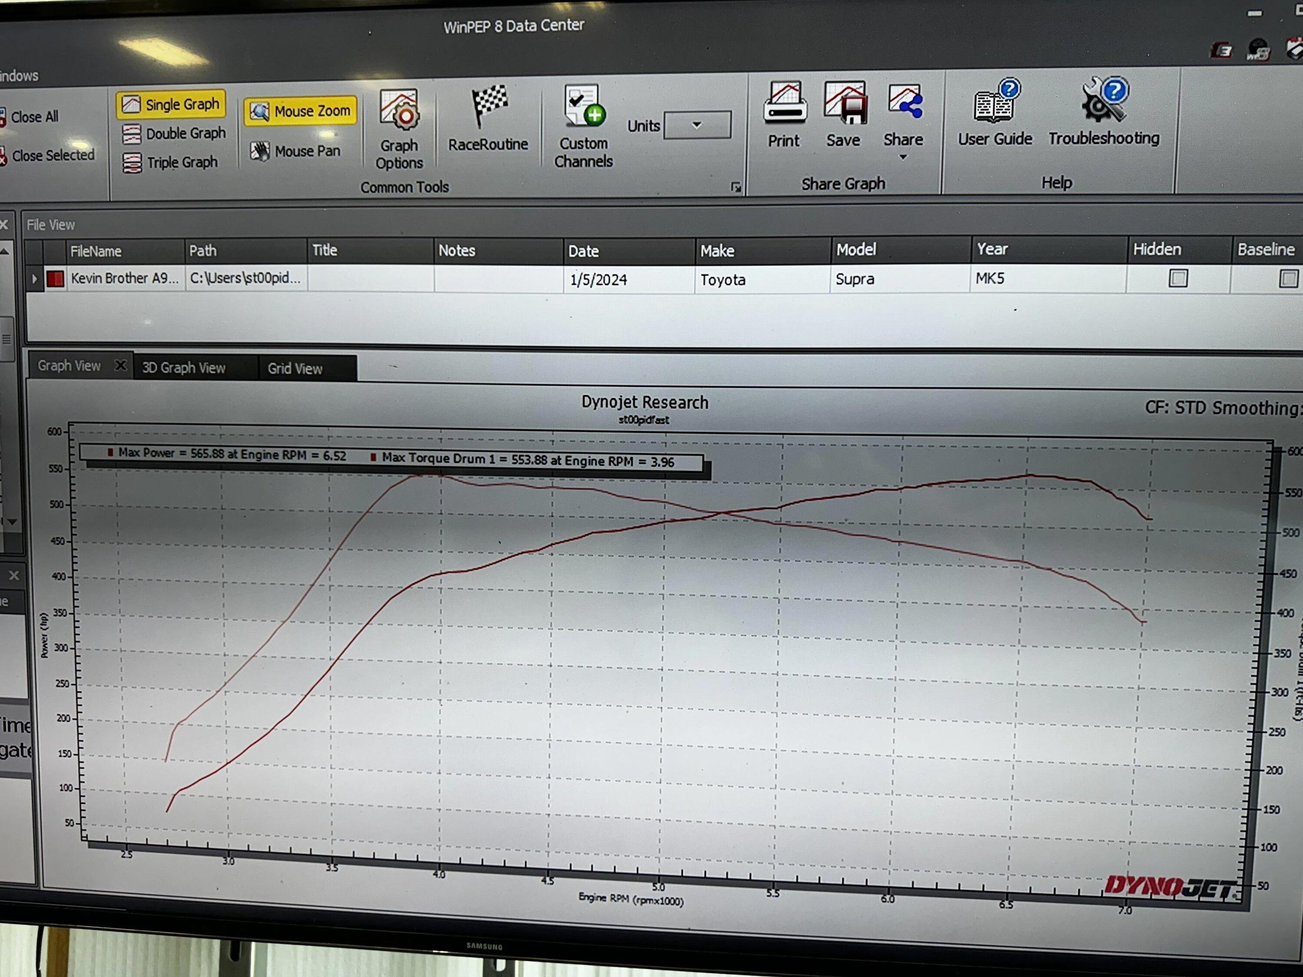
Task: Open Custom Channels dialog
Action: pos(583,127)
